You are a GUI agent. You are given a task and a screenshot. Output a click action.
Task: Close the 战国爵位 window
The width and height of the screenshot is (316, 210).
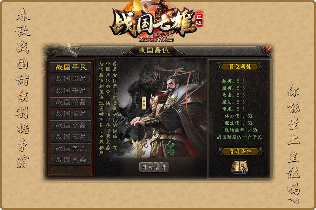269,49
